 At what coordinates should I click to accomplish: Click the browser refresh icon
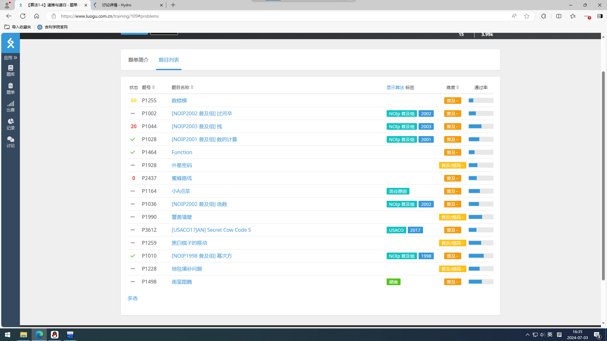click(23, 16)
